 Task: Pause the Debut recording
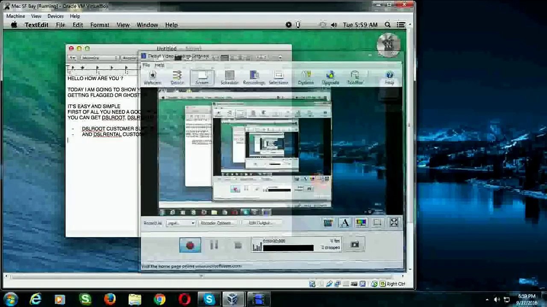[214, 245]
